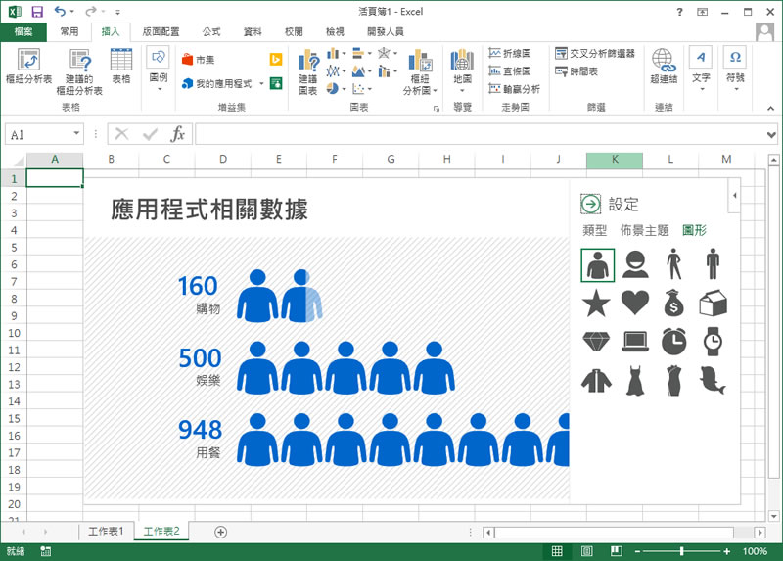Select the star shape icon

[x=596, y=304]
